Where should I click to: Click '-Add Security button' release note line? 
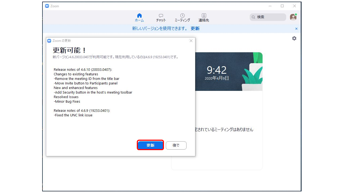93,92
